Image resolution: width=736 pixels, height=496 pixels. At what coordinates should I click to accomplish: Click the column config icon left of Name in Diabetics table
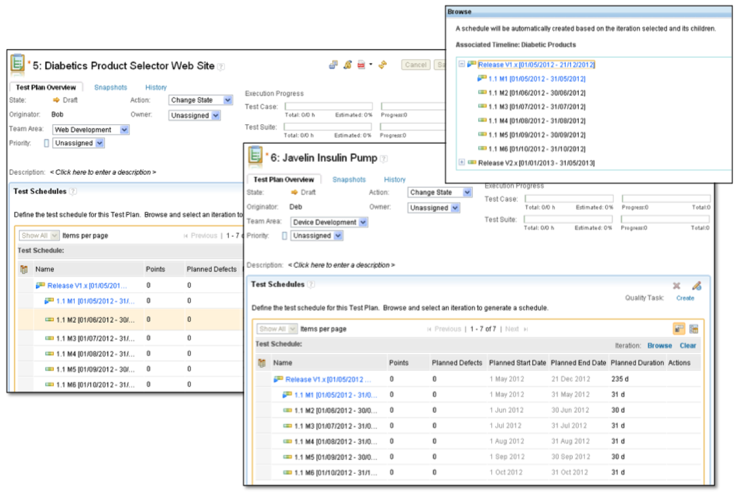click(24, 269)
